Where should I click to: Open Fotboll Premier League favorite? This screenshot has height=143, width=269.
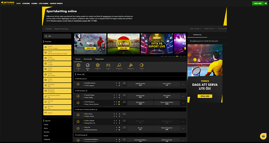(x=57, y=47)
